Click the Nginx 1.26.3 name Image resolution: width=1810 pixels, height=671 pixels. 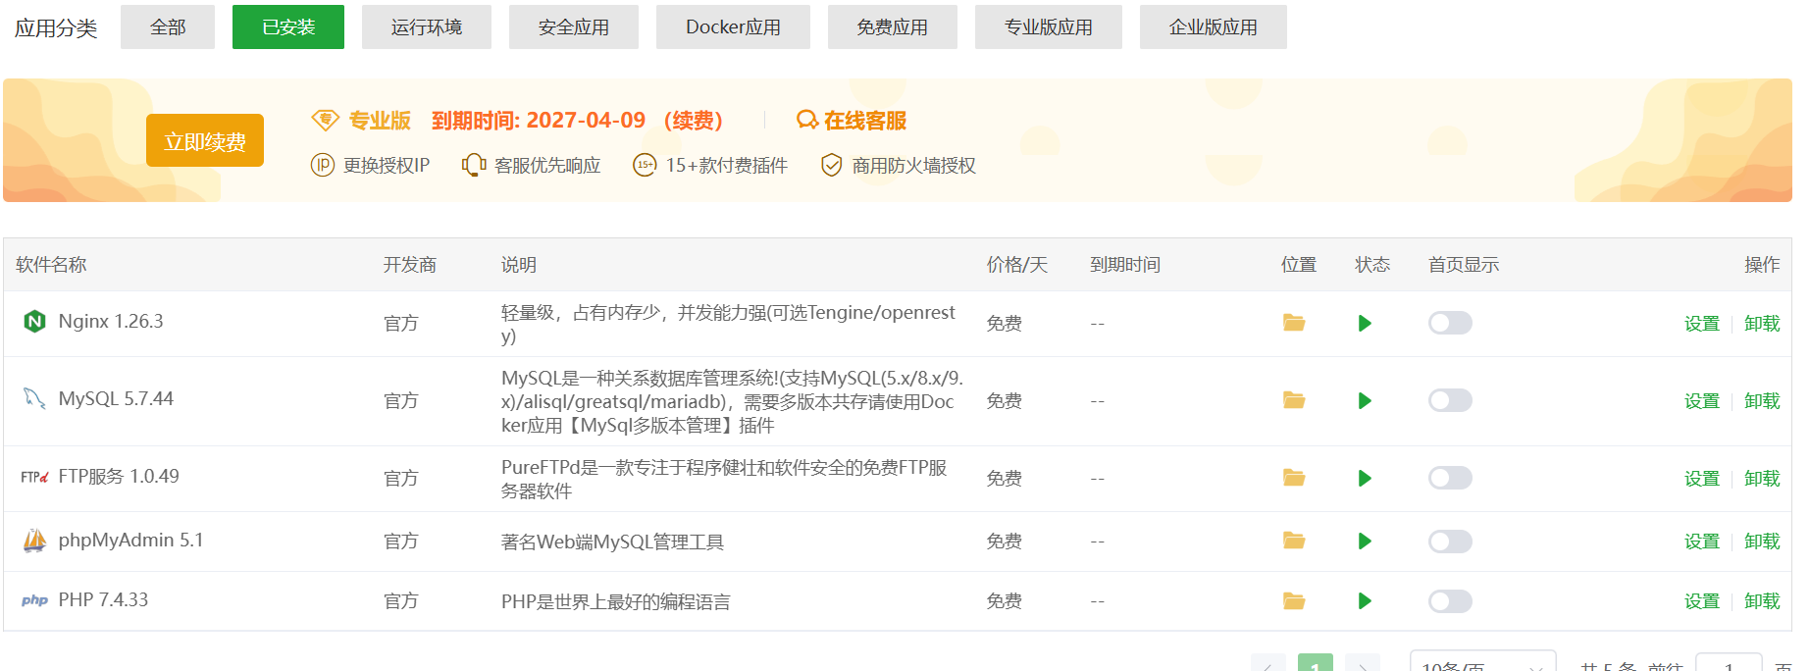111,321
